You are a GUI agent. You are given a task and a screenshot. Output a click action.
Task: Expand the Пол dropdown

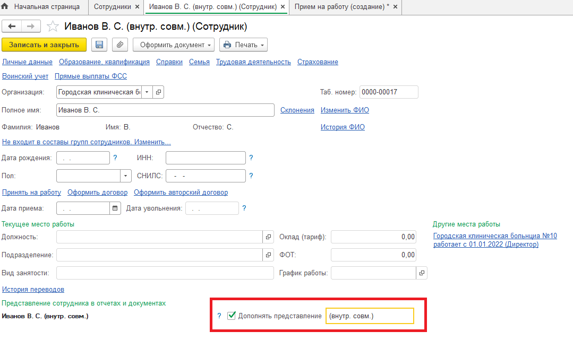point(126,176)
